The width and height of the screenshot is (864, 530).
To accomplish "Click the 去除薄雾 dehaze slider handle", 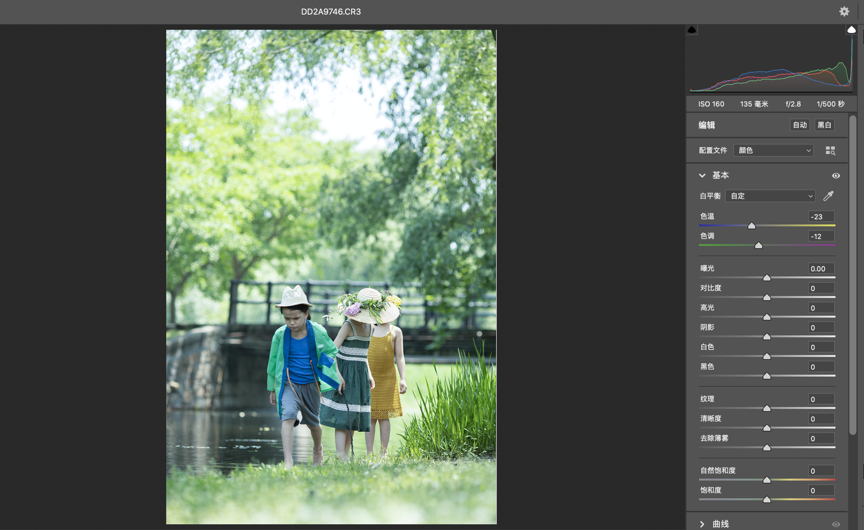I will [767, 448].
